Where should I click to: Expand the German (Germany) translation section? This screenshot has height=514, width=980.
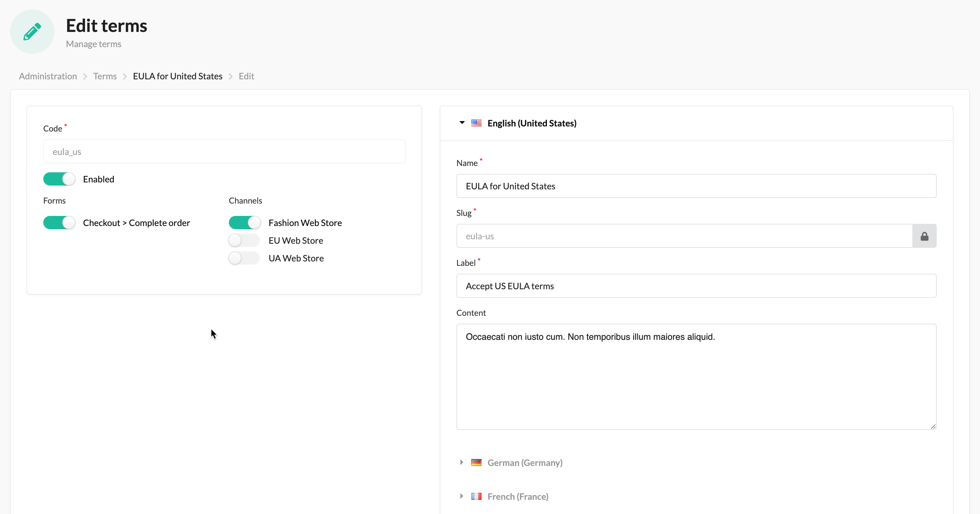point(462,463)
